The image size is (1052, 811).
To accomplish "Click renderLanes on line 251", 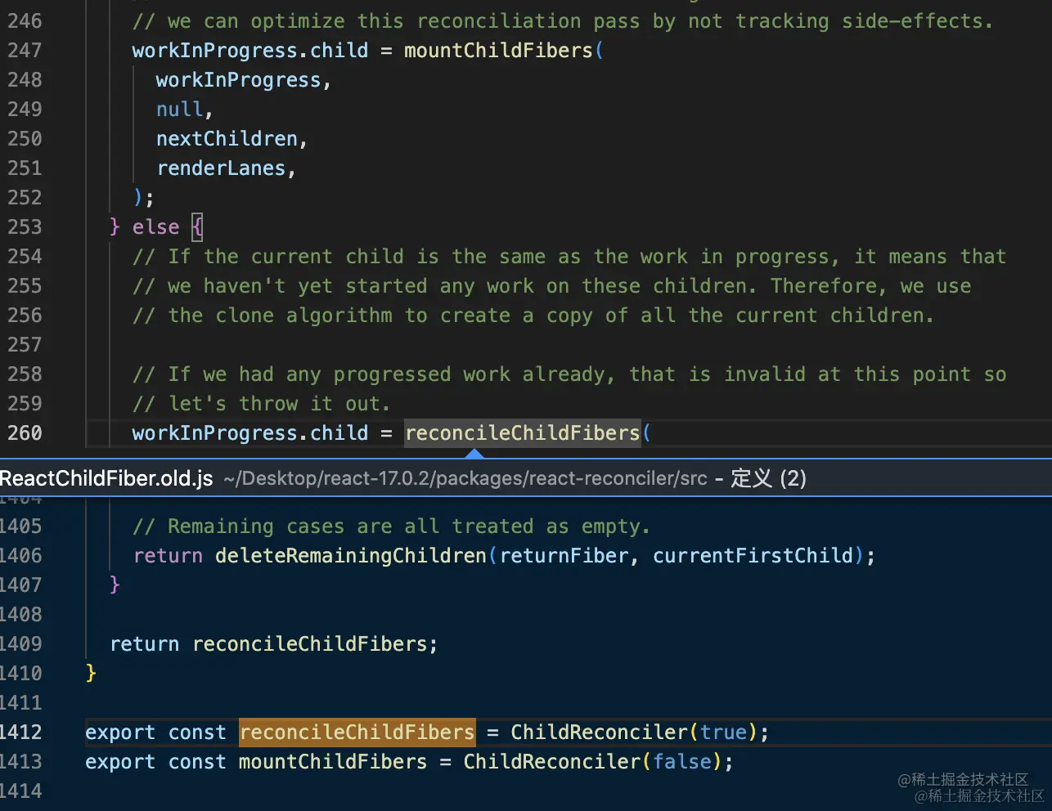I will tap(221, 168).
